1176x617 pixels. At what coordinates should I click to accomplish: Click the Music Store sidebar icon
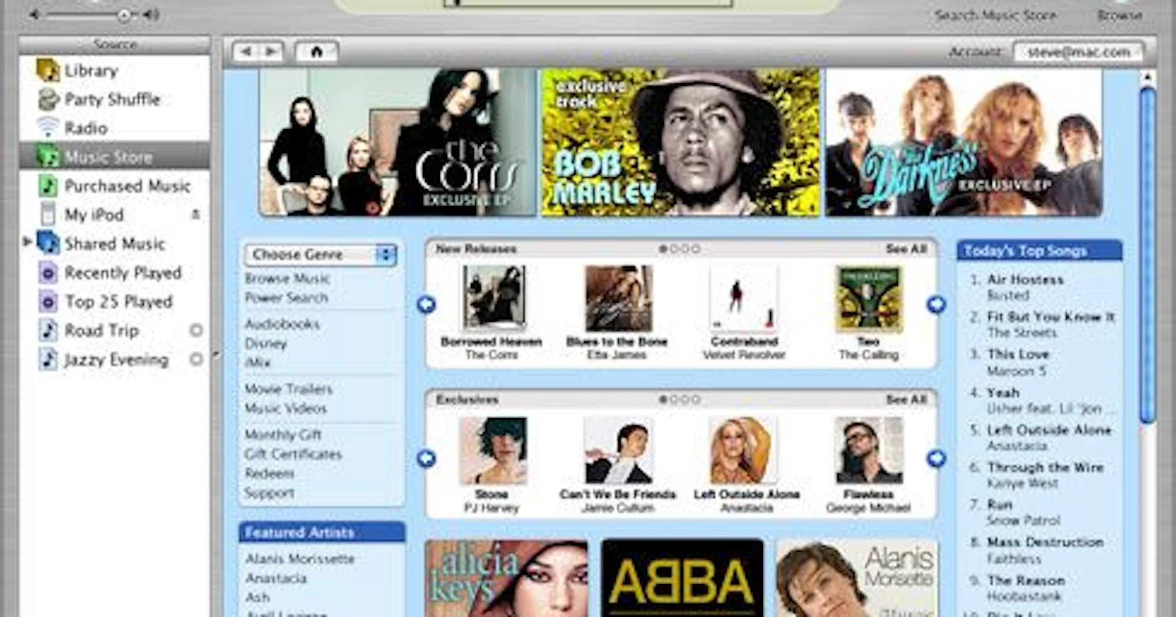tap(48, 157)
